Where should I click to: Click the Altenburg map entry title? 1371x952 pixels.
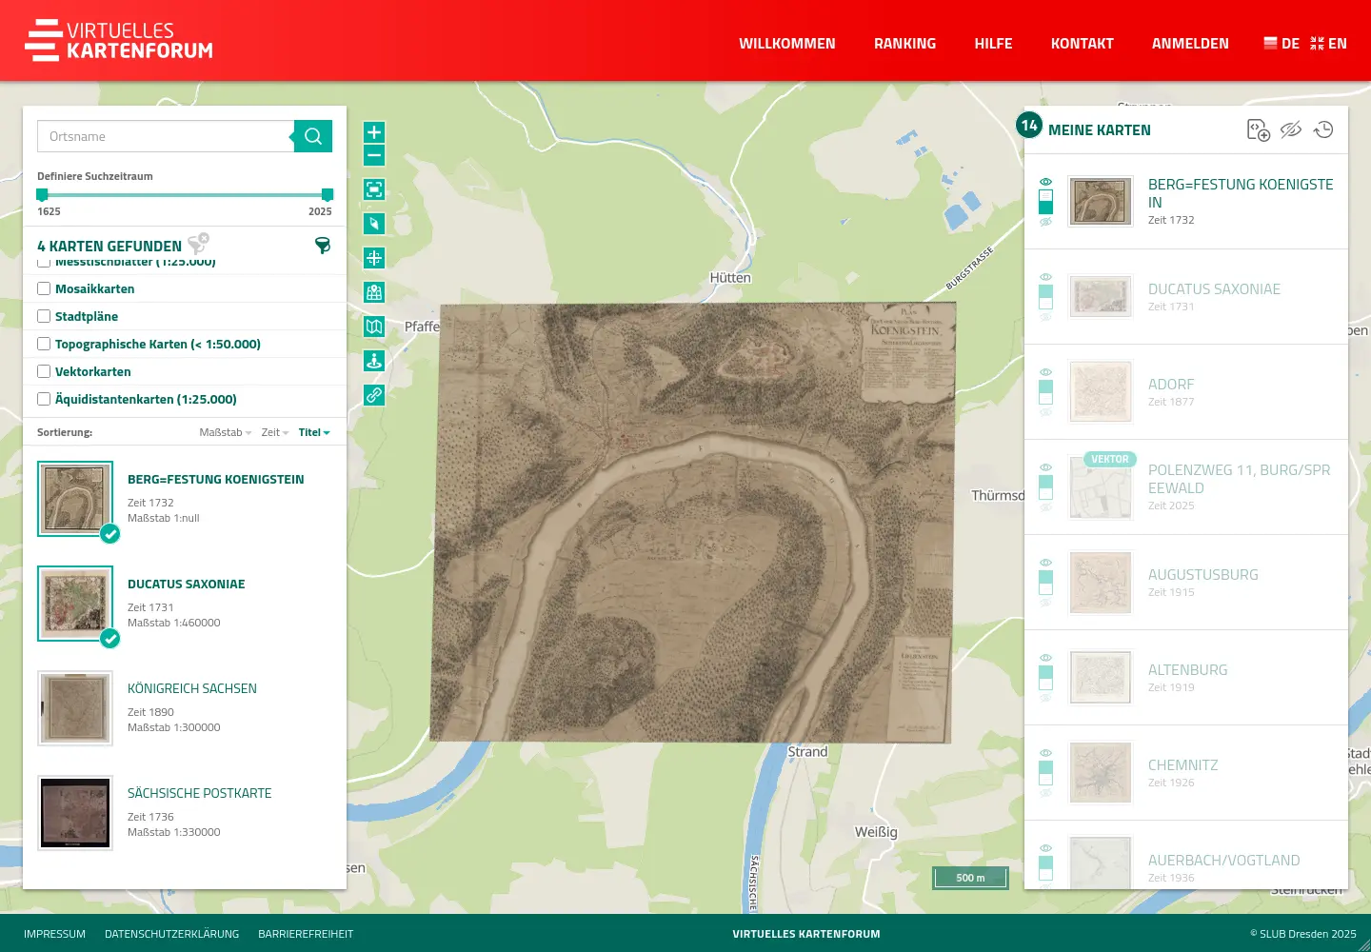point(1188,669)
